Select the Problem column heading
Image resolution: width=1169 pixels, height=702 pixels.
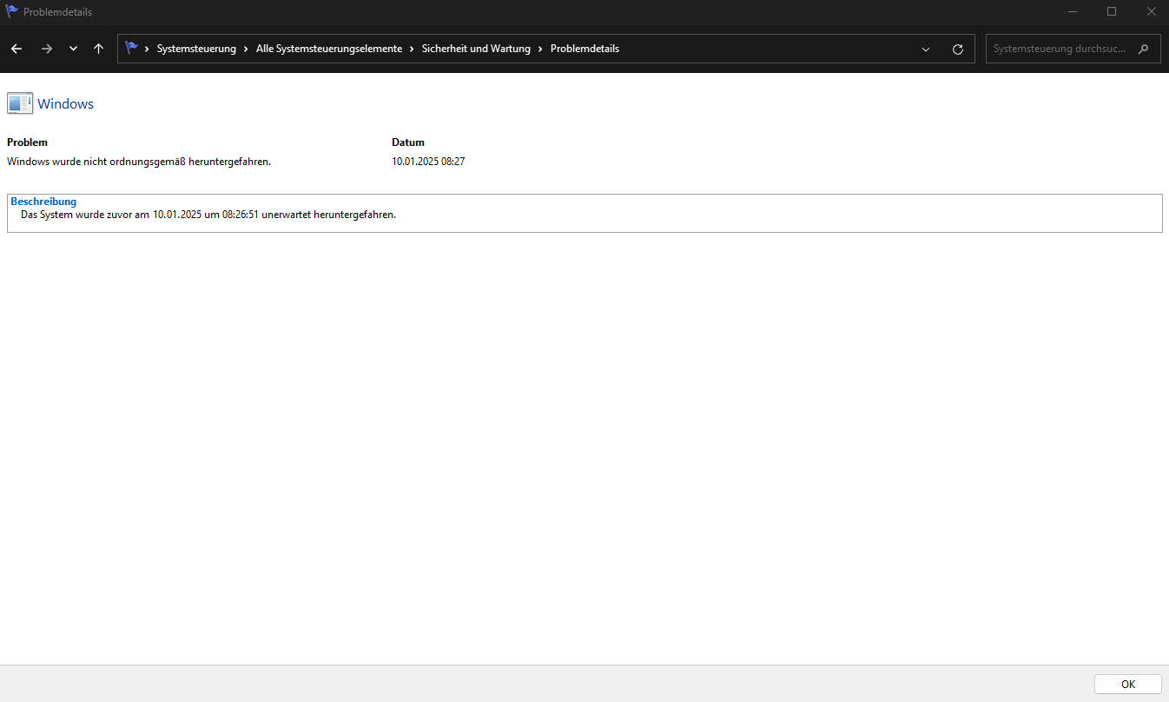(27, 142)
